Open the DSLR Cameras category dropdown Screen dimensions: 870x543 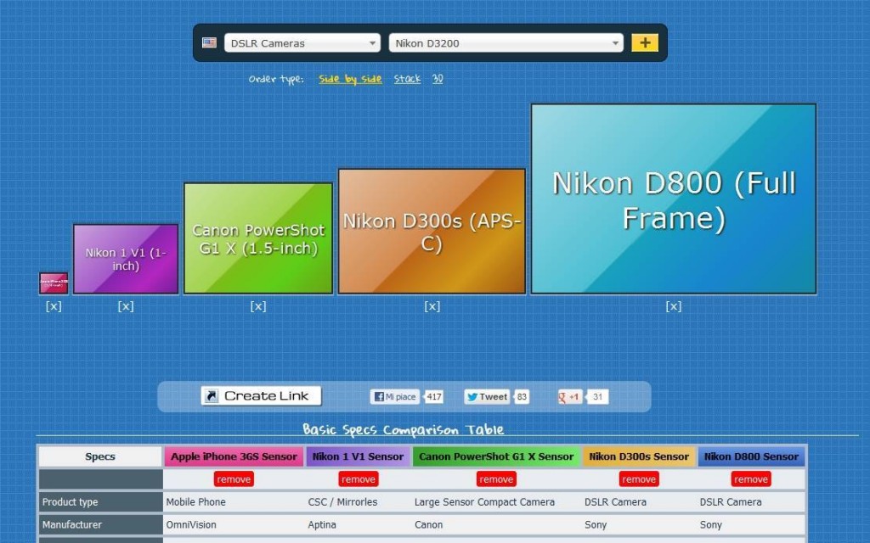pos(302,42)
